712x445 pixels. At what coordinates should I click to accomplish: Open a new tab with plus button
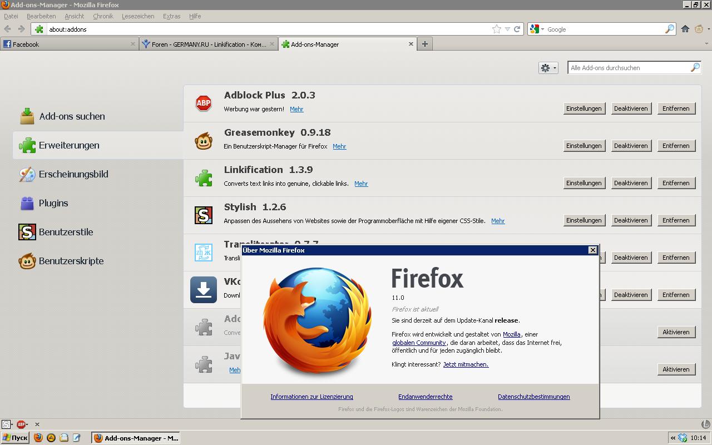(x=425, y=44)
